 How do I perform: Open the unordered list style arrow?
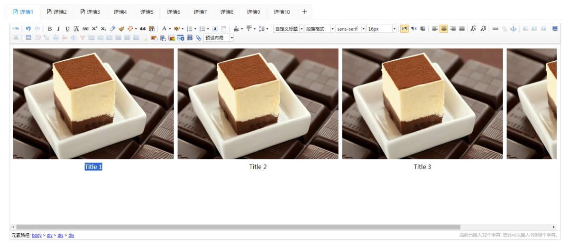click(208, 29)
